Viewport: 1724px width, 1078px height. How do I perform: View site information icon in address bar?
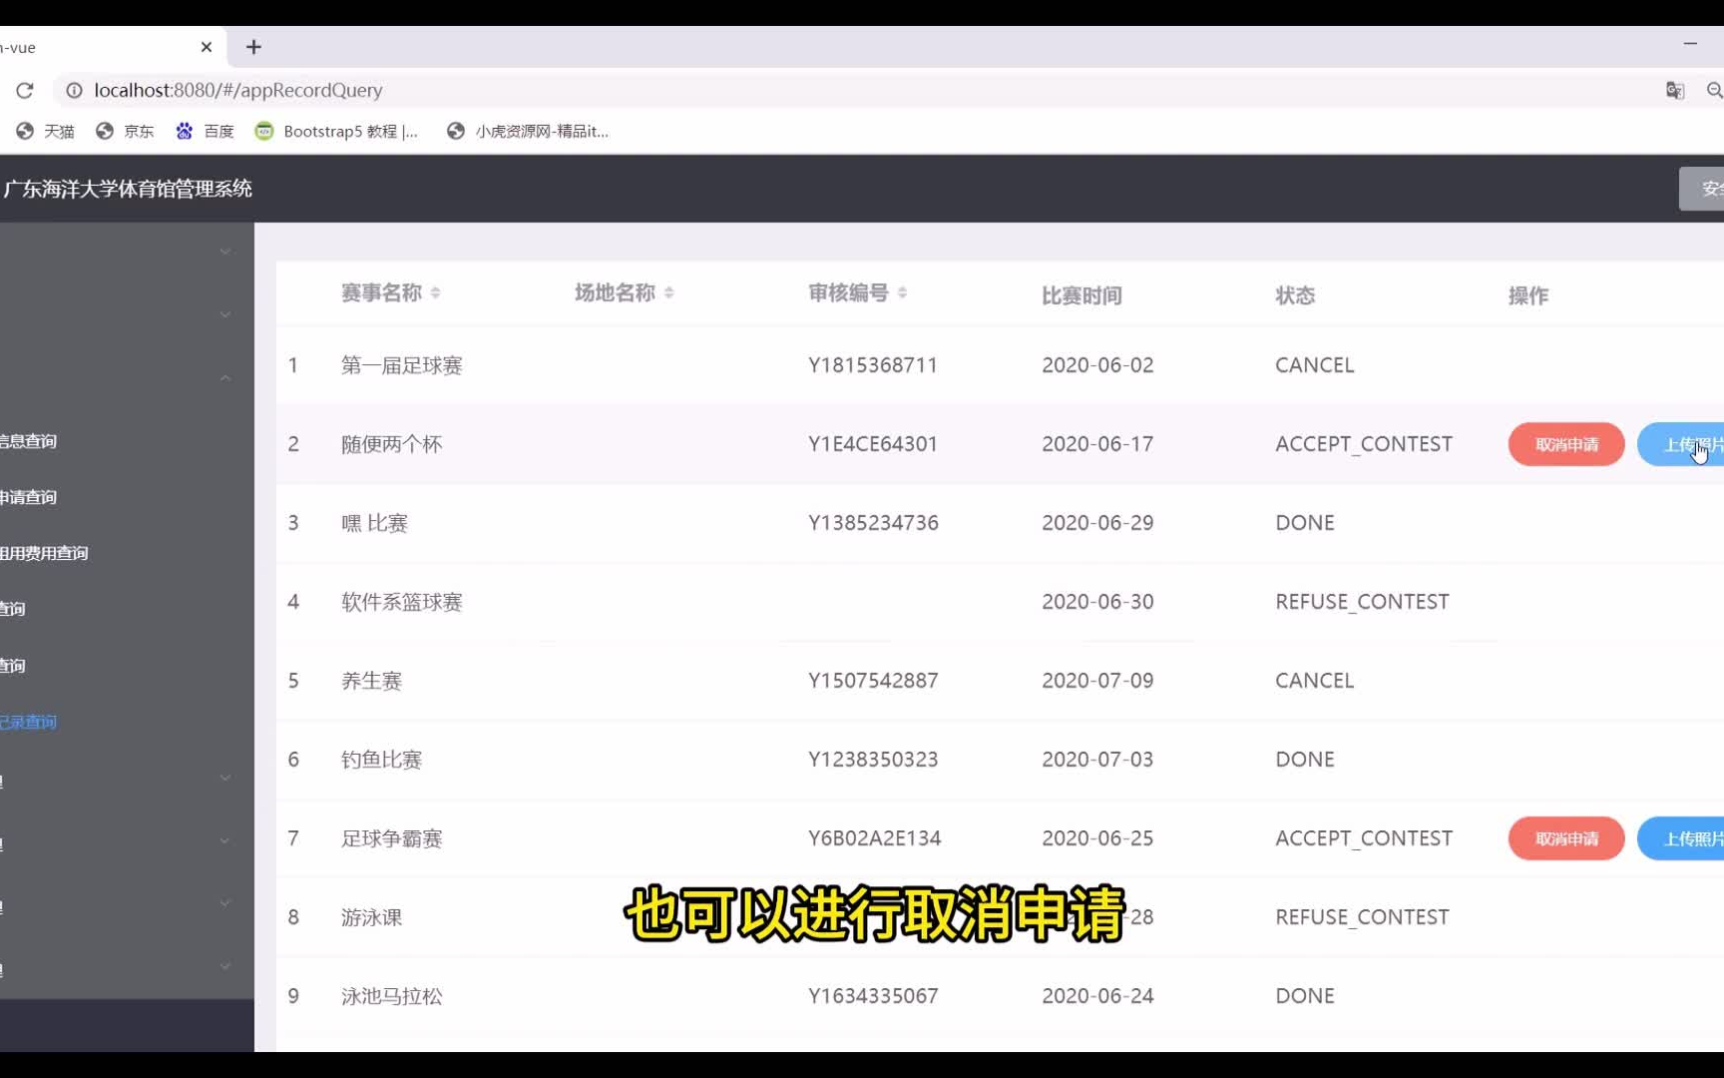pyautogui.click(x=74, y=91)
